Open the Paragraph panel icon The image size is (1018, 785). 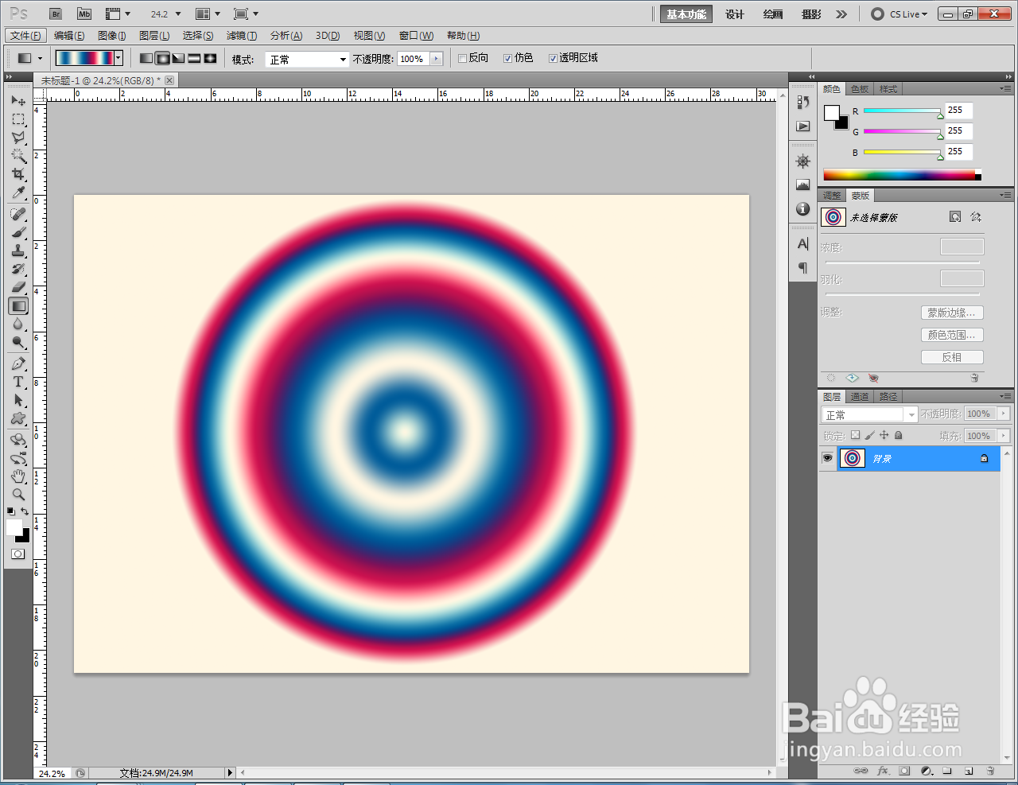tap(803, 268)
